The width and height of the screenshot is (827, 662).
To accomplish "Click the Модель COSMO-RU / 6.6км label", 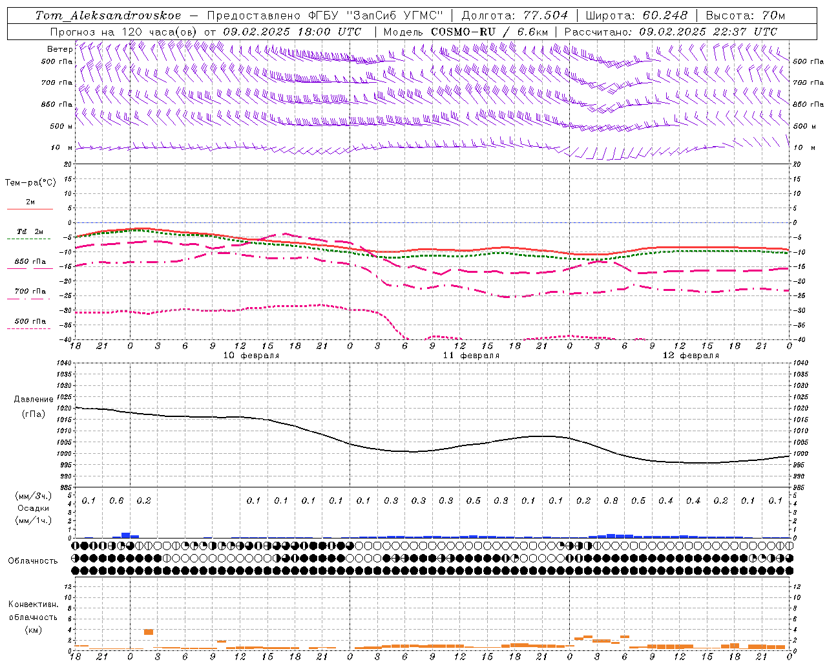I will click(x=466, y=32).
